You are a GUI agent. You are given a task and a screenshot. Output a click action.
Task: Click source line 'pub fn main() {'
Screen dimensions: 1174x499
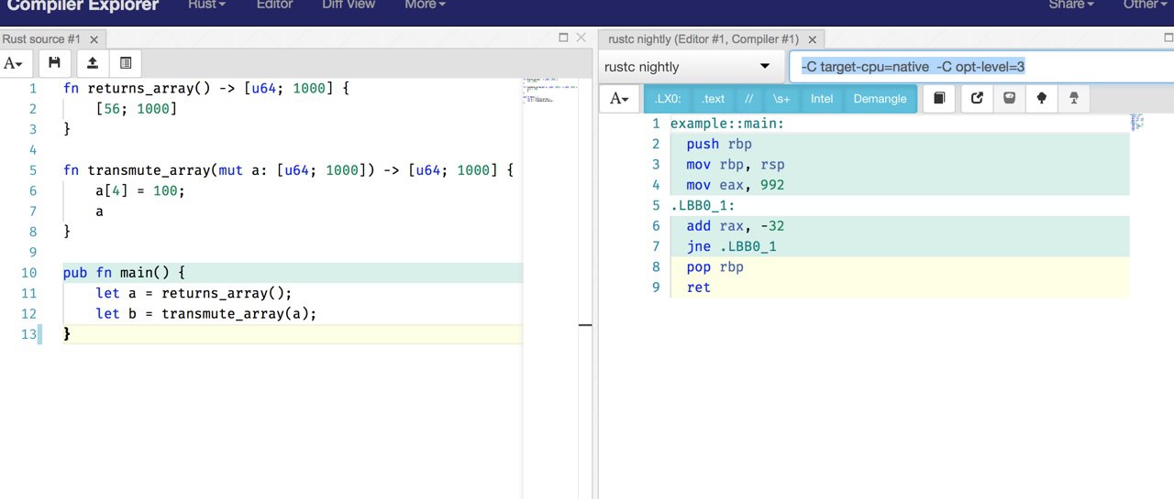(x=125, y=273)
